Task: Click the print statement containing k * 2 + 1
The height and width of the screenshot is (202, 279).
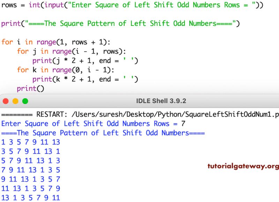Action: 80,79
